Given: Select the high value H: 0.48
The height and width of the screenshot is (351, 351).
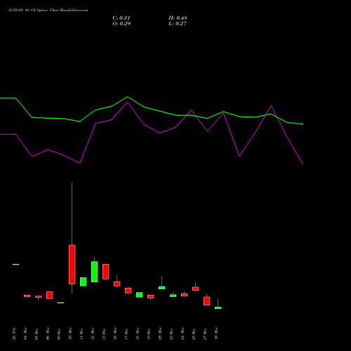Looking at the screenshot, I should [x=178, y=18].
